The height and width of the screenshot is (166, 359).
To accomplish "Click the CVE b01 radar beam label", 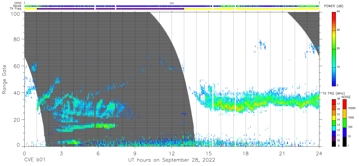I will point(34,160).
